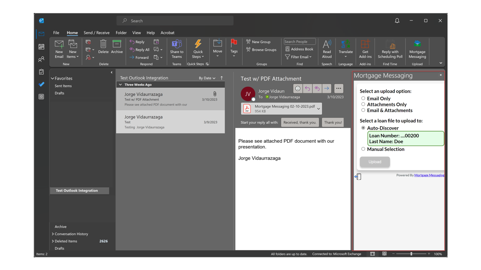The height and width of the screenshot is (270, 481).
Task: Select Email Only upload option
Action: click(x=363, y=98)
